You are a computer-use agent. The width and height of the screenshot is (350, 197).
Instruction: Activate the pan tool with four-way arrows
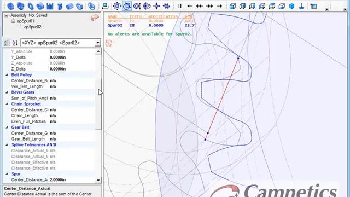tap(156, 6)
